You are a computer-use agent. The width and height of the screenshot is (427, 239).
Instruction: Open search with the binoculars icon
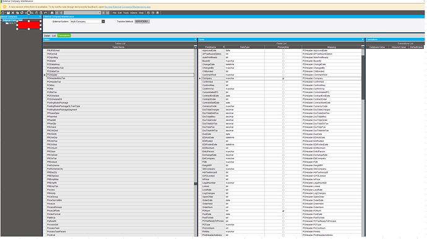pyautogui.click(x=52, y=13)
